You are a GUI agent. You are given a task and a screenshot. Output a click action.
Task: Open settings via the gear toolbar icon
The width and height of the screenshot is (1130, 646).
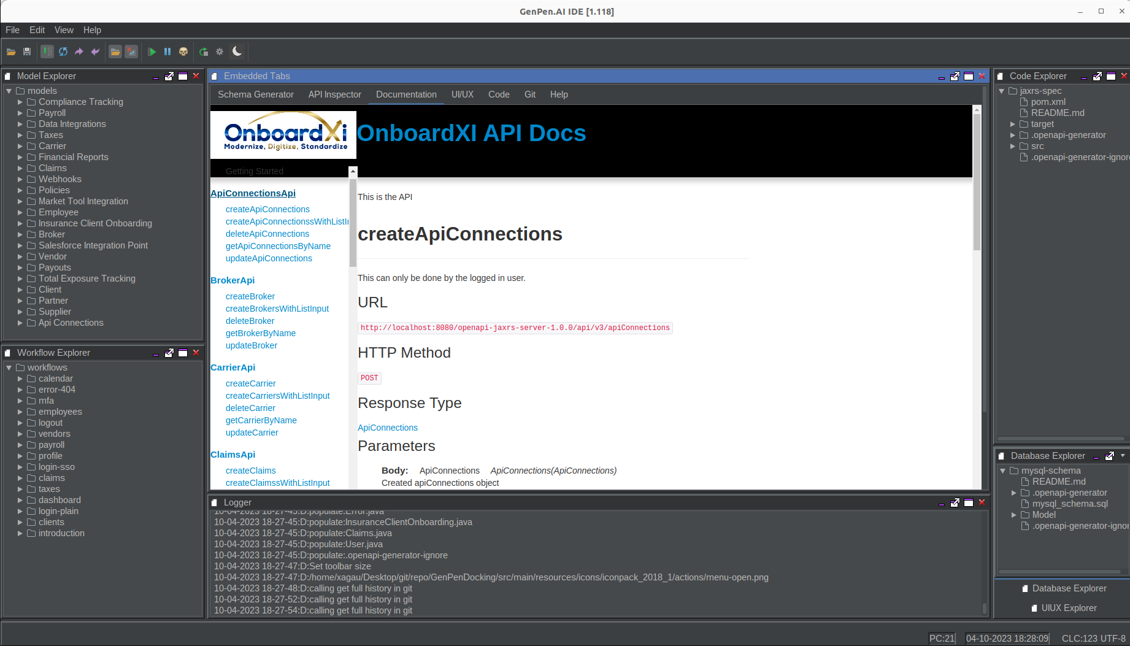point(220,52)
